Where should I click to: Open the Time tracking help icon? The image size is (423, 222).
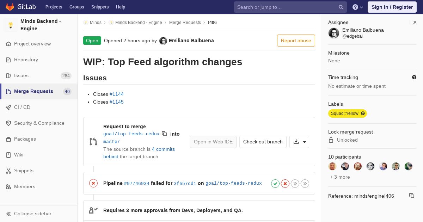(414, 77)
